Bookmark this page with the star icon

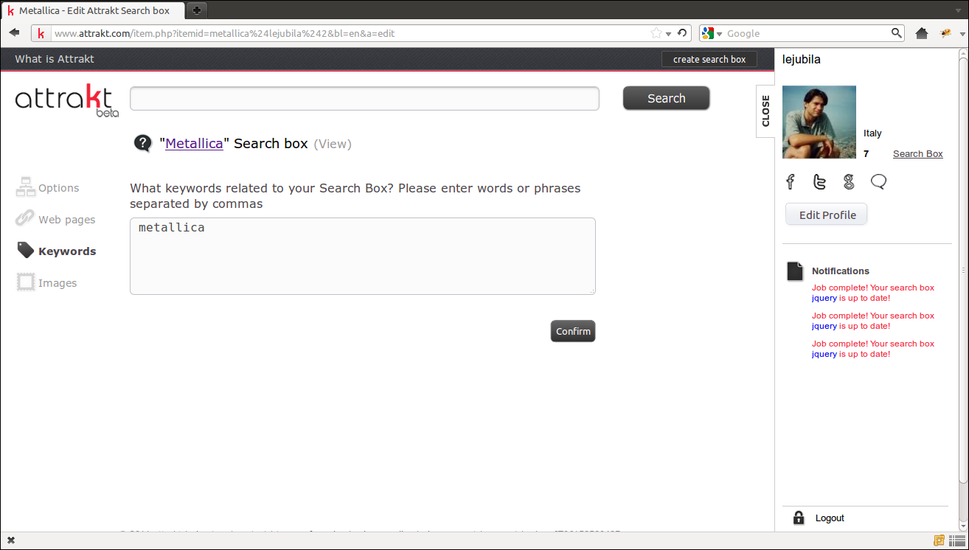[656, 33]
